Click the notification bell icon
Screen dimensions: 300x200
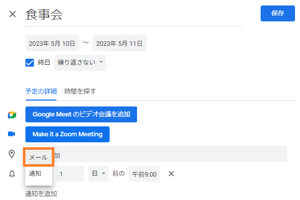tap(12, 174)
